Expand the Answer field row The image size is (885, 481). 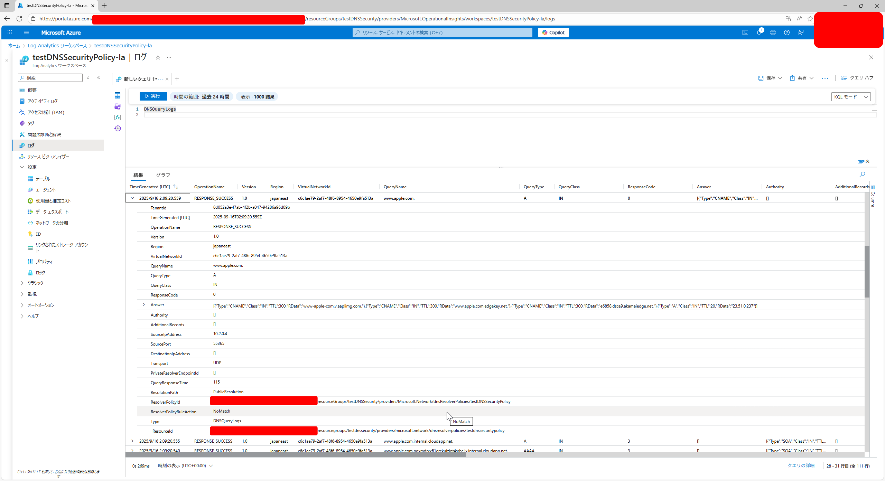(144, 304)
